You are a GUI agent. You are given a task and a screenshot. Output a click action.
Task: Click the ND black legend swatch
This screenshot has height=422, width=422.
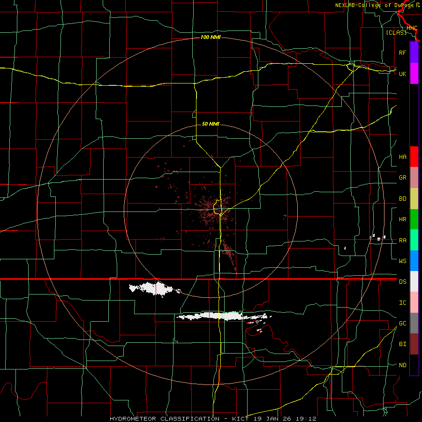pos(414,365)
